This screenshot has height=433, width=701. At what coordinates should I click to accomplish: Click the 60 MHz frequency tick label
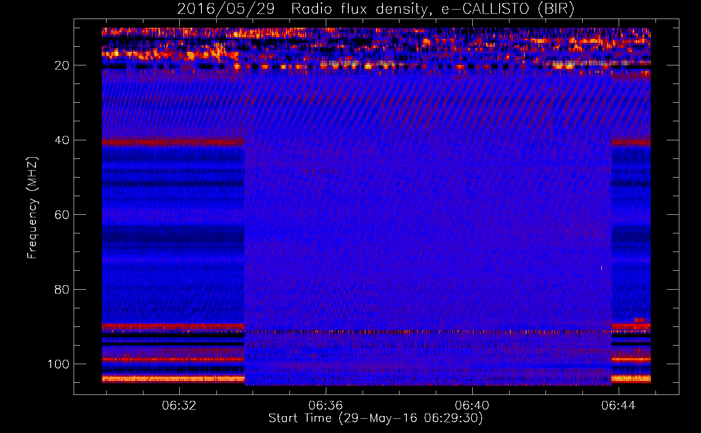pos(62,215)
